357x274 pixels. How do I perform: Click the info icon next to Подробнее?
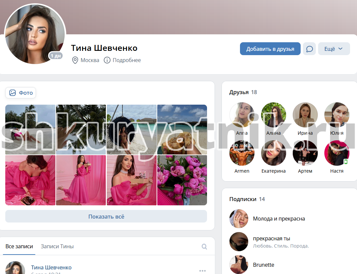pos(107,60)
